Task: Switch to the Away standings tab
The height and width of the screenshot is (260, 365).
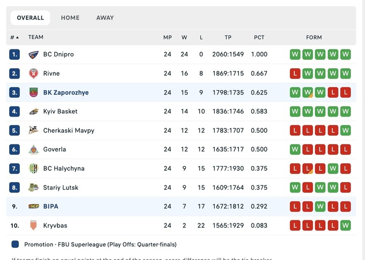Action: click(x=105, y=18)
